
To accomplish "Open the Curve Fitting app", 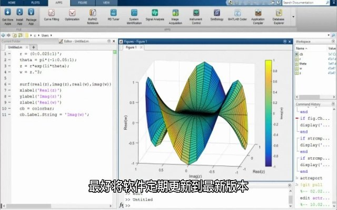I will point(51,15).
